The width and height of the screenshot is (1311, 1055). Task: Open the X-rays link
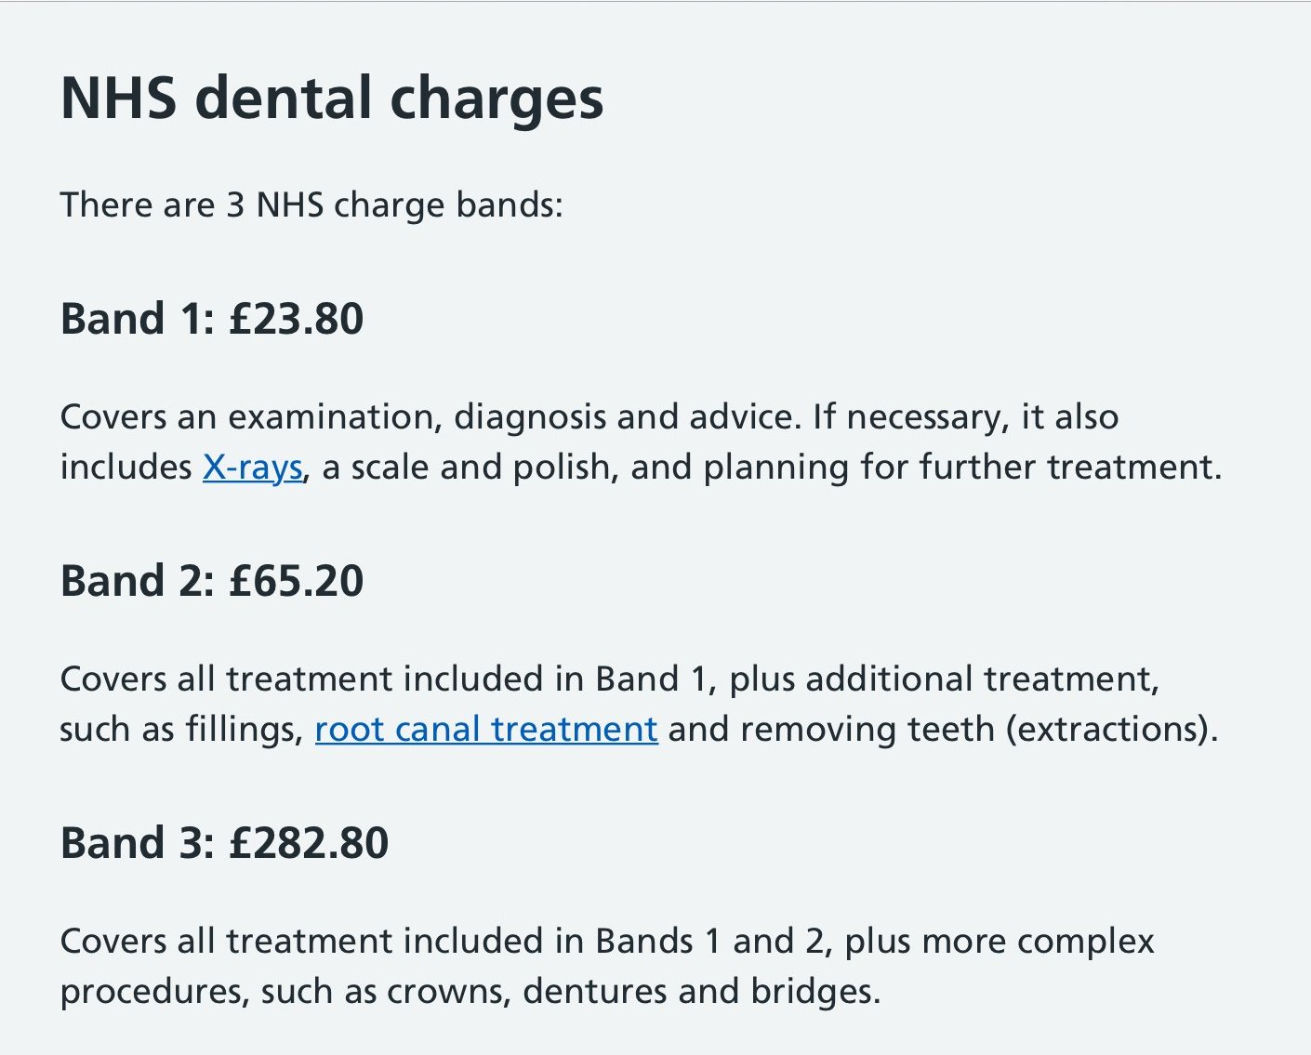coord(253,467)
